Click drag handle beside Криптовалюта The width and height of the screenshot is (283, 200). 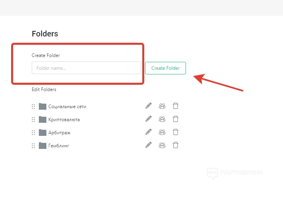click(x=33, y=120)
